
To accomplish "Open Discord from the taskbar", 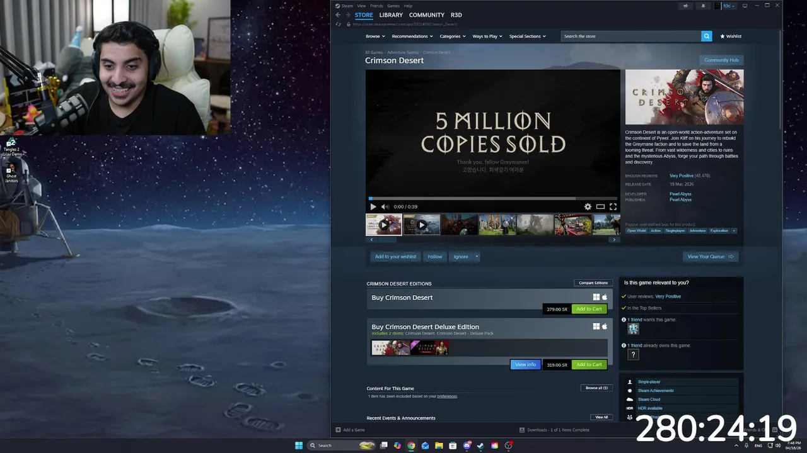I will (x=467, y=445).
